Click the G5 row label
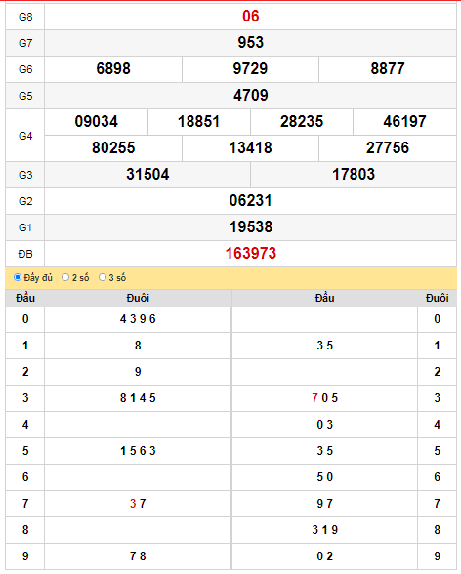This screenshot has width=461, height=574. [x=25, y=96]
